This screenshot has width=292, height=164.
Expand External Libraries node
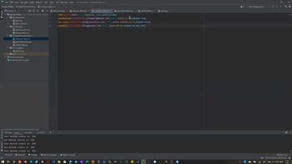[5, 57]
